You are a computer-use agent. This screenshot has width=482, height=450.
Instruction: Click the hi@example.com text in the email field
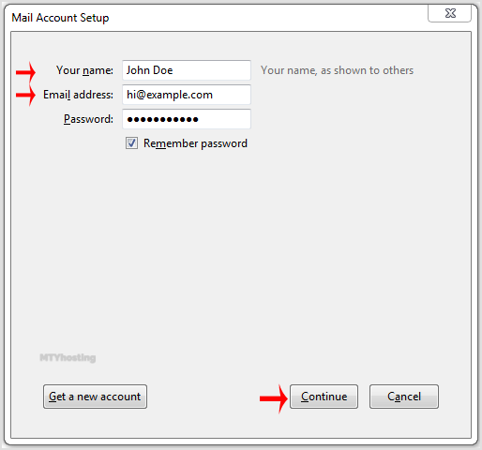pos(170,95)
